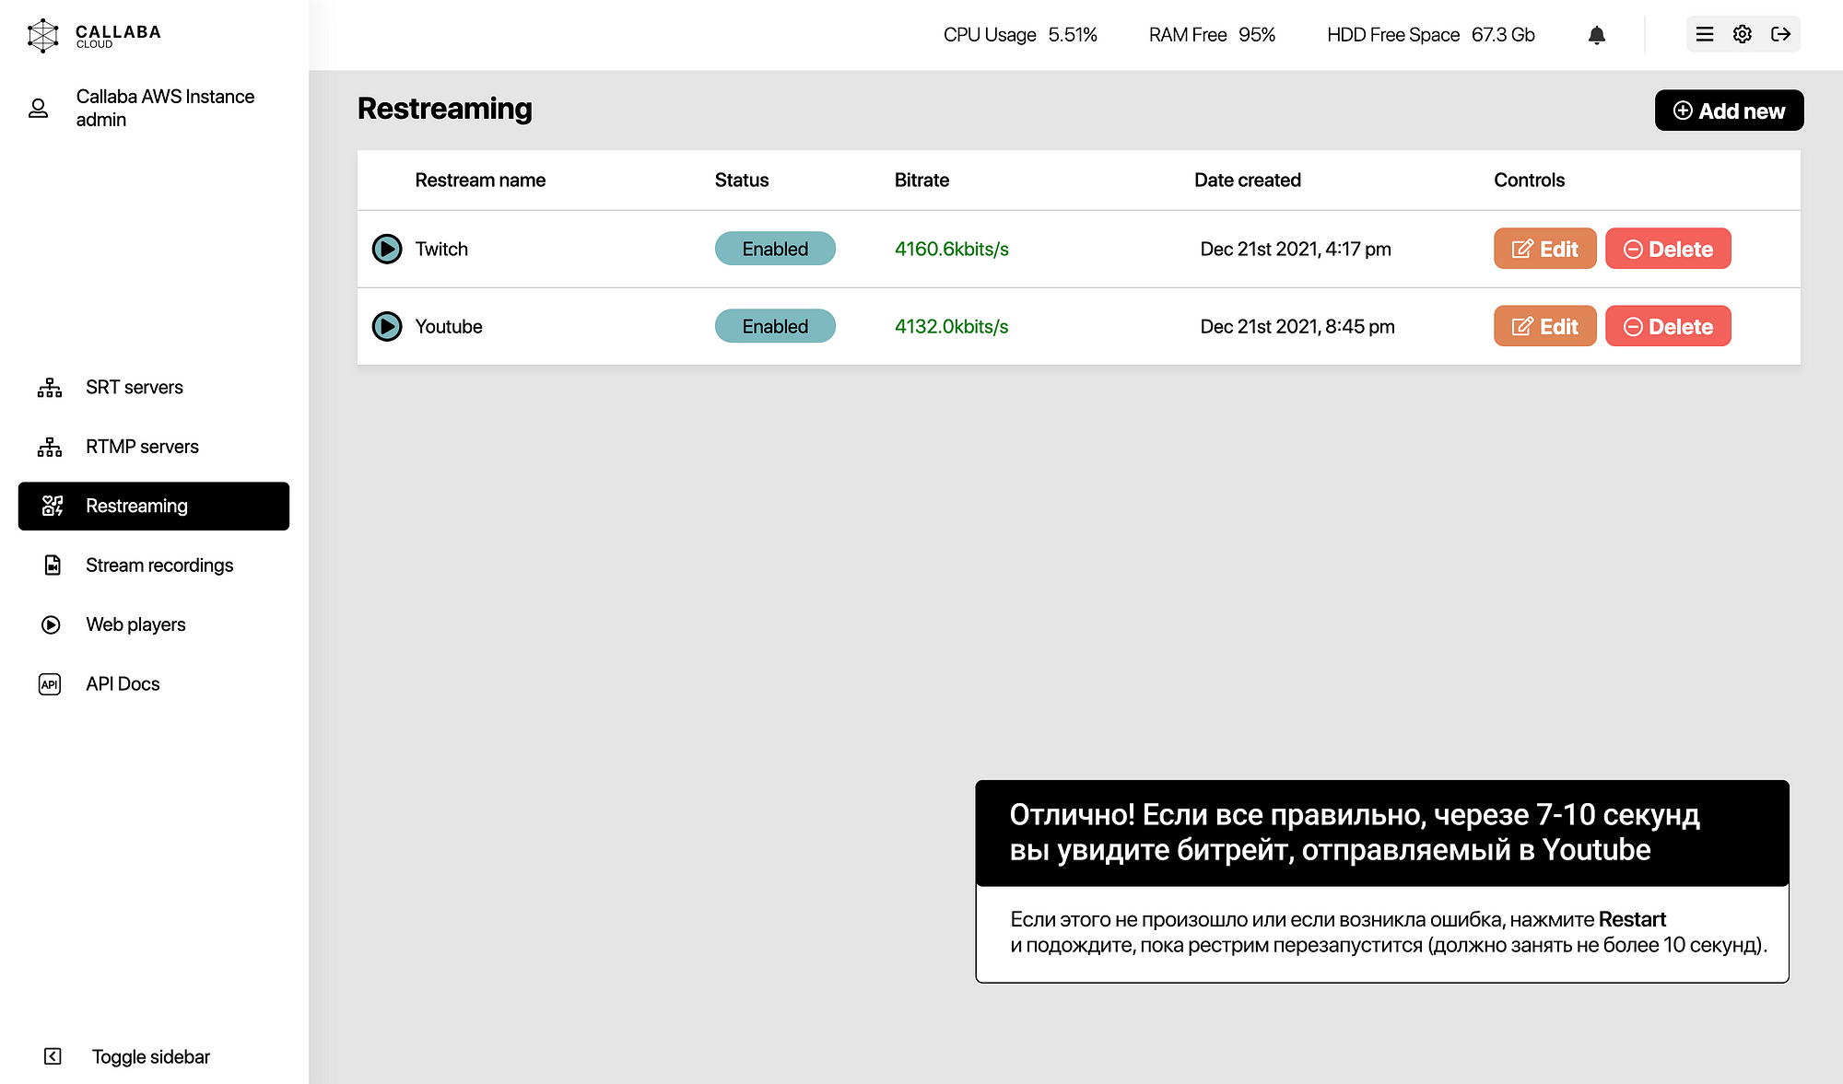Click the RTMP servers network icon
This screenshot has width=1843, height=1084.
[x=50, y=447]
